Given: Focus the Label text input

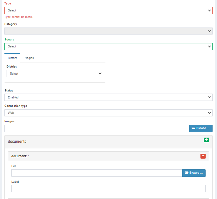Looking at the screenshot, I should (108, 189).
